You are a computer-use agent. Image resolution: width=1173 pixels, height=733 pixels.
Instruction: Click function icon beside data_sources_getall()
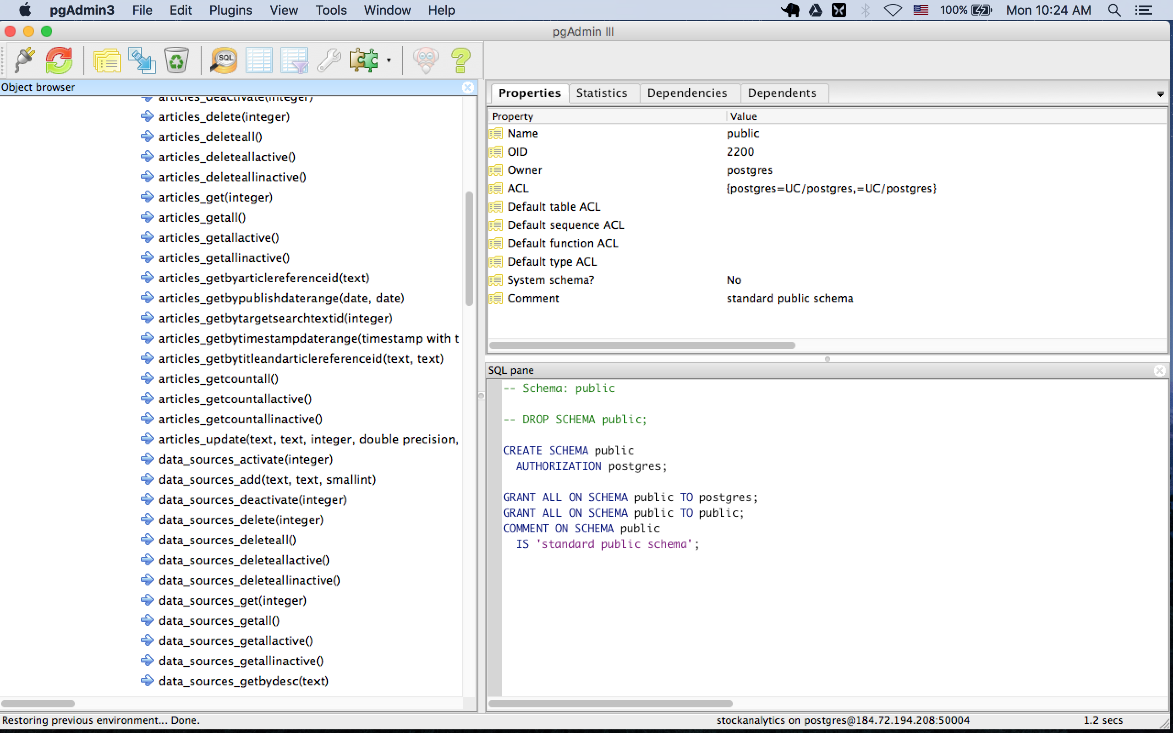point(148,620)
